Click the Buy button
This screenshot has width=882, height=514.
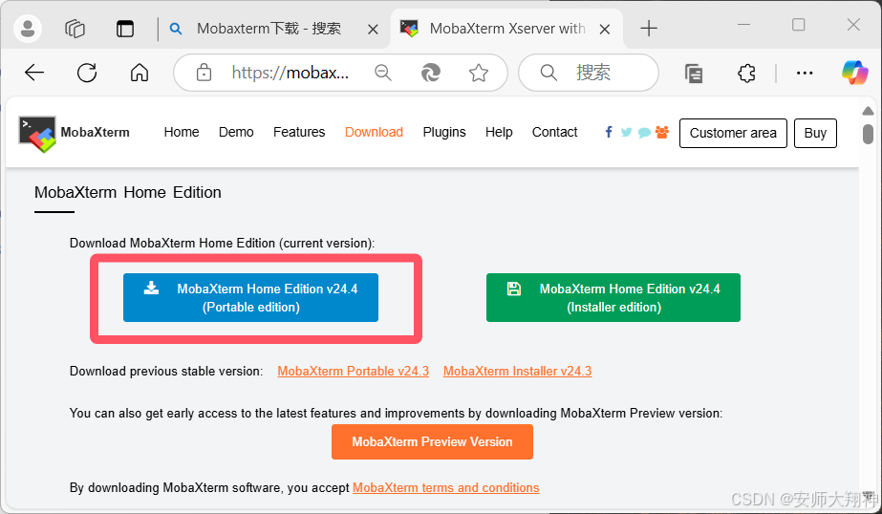pyautogui.click(x=815, y=134)
